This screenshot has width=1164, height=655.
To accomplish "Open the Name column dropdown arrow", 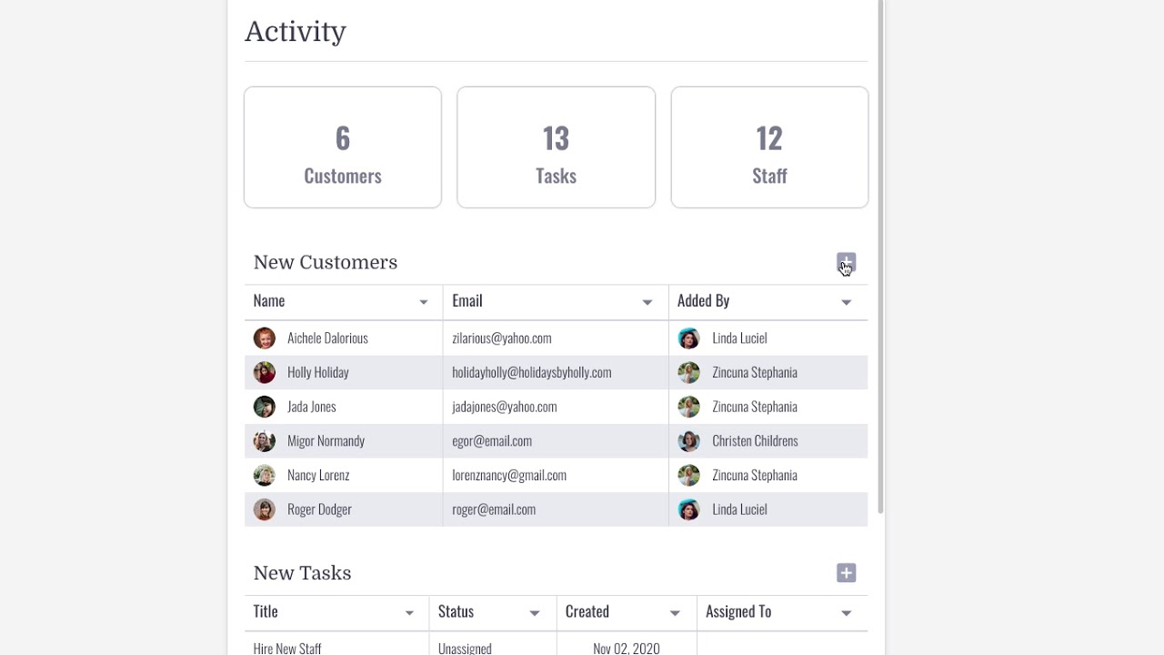I will tap(423, 302).
